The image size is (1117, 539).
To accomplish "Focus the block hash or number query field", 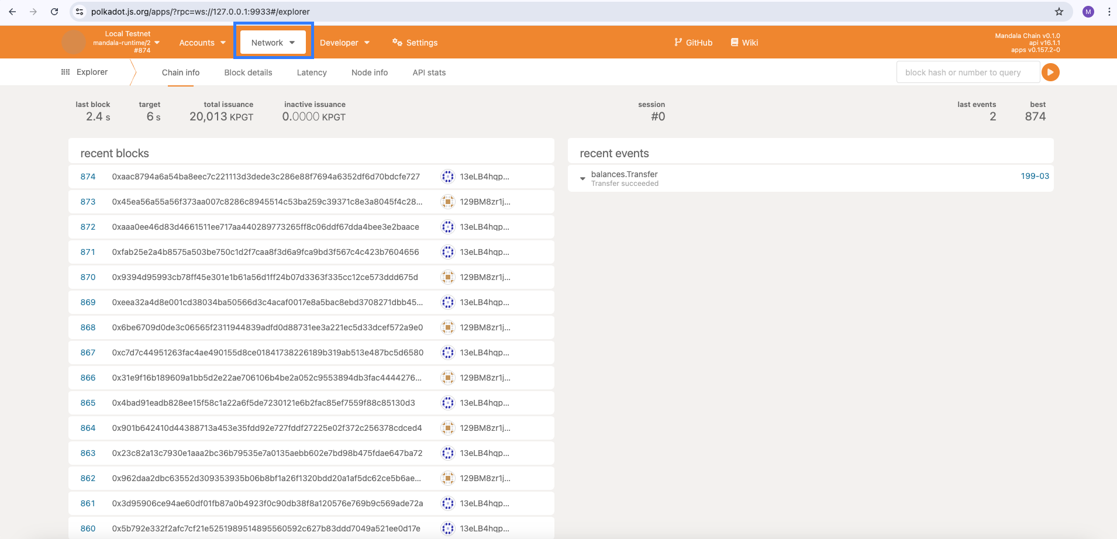I will [968, 72].
